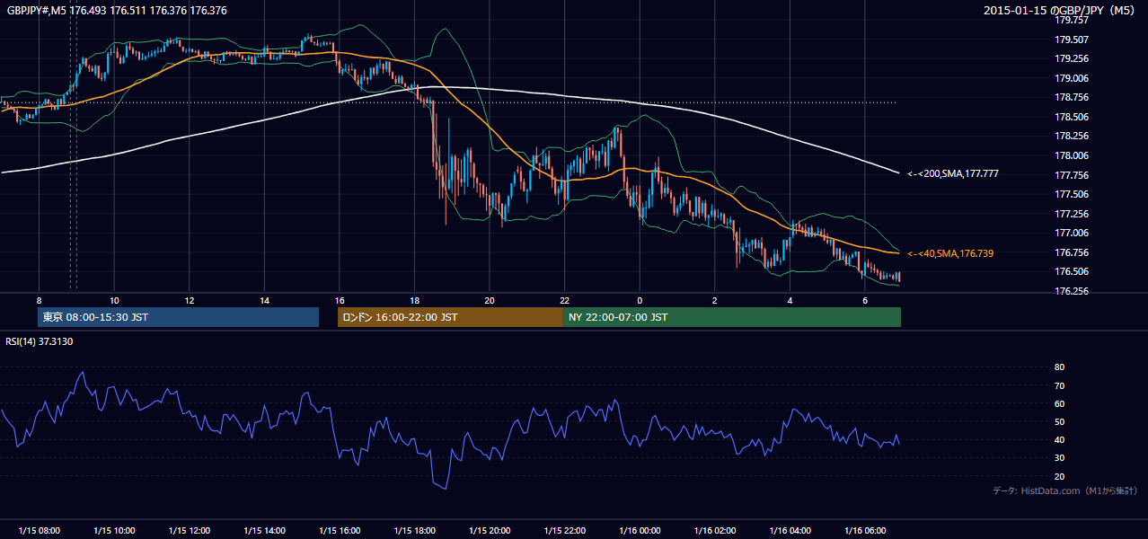Select the 東京 08:00-15:30 JST session bar
Screen dimensions: 1148x539
pyautogui.click(x=178, y=317)
